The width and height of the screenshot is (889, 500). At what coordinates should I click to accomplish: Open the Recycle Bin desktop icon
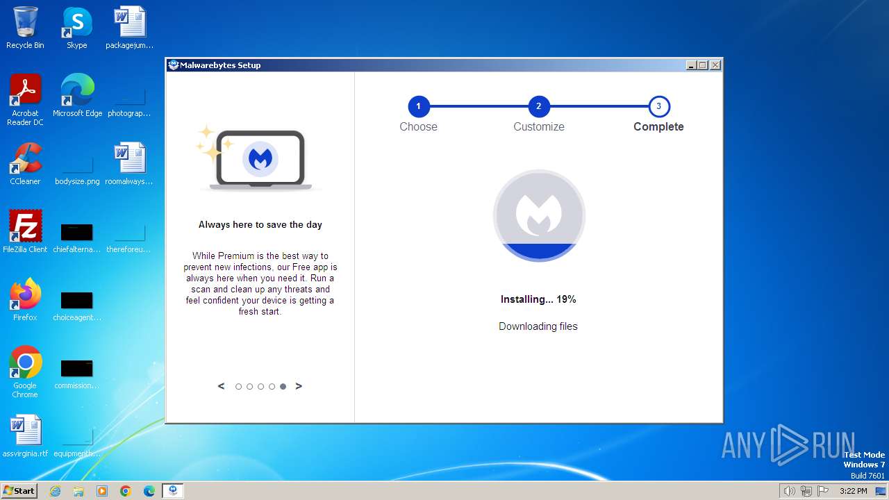(x=25, y=28)
